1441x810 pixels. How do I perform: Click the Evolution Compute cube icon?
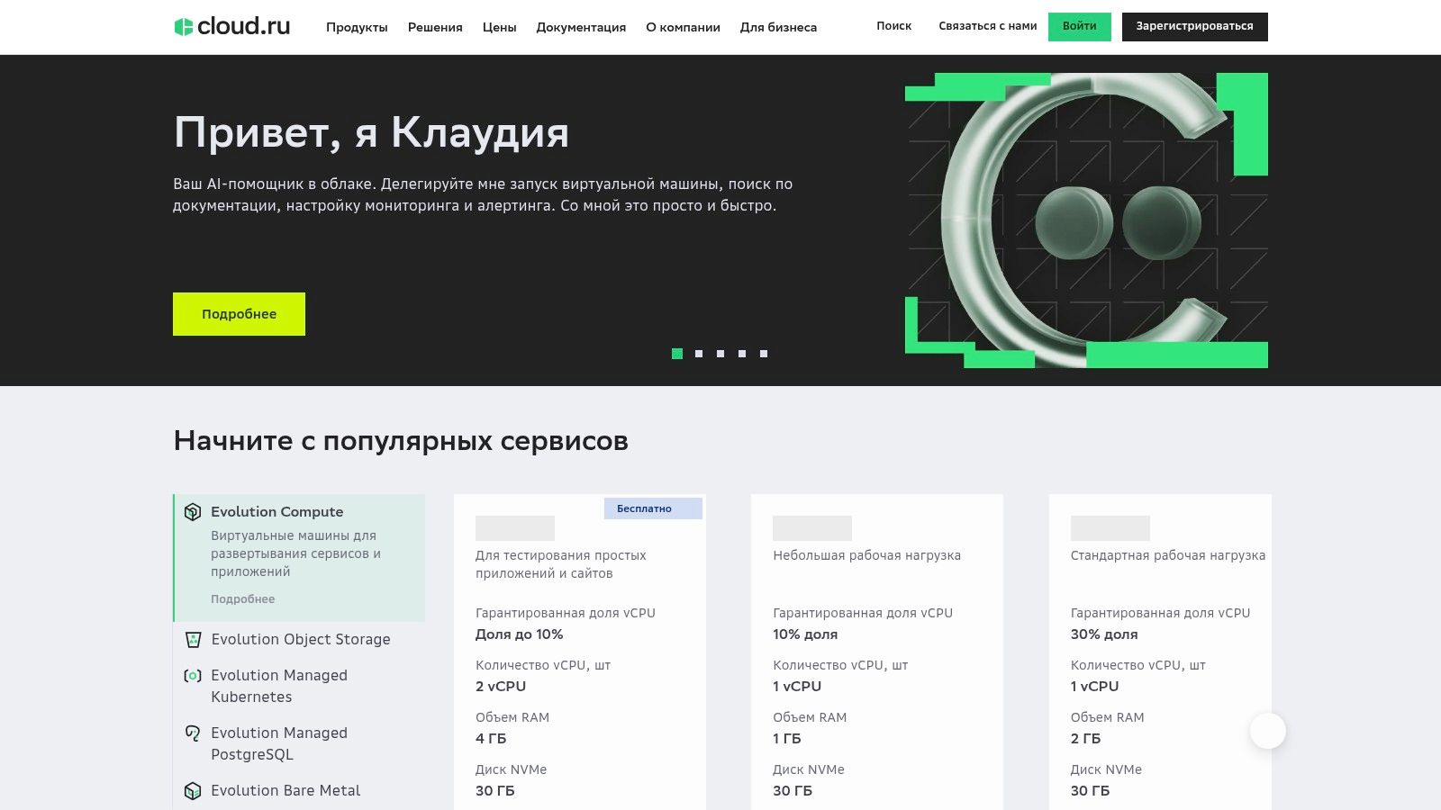click(x=193, y=512)
